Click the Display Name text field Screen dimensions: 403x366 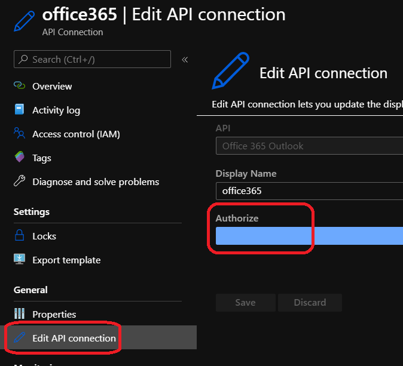pyautogui.click(x=309, y=191)
